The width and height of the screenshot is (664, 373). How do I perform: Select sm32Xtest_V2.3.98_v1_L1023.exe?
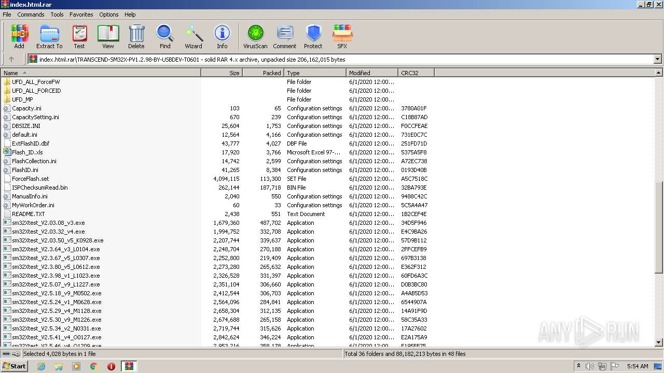click(x=56, y=276)
